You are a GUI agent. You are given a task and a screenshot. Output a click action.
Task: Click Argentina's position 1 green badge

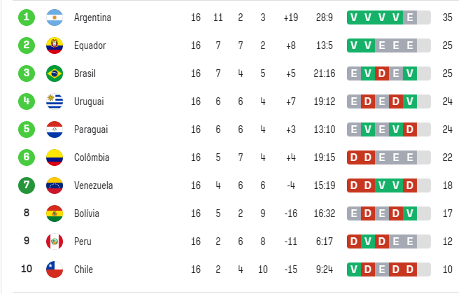27,17
